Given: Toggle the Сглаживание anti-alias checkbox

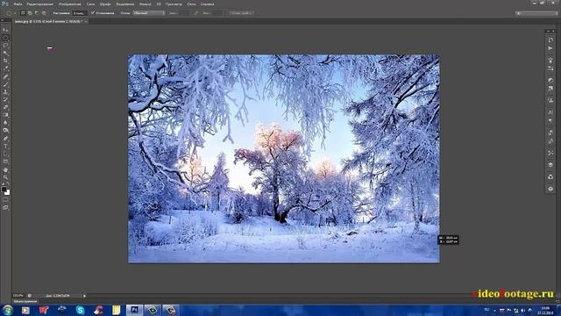Looking at the screenshot, I should [x=93, y=13].
